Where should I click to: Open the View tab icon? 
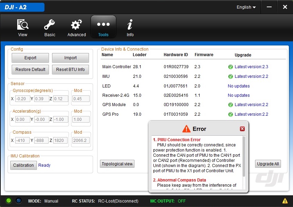pos(23,28)
